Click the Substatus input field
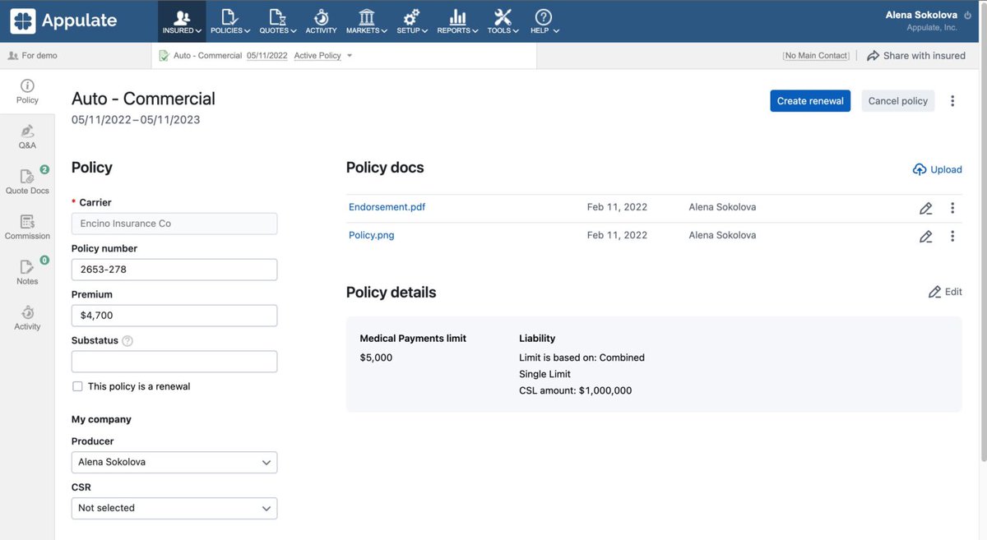This screenshot has height=540, width=987. [174, 362]
